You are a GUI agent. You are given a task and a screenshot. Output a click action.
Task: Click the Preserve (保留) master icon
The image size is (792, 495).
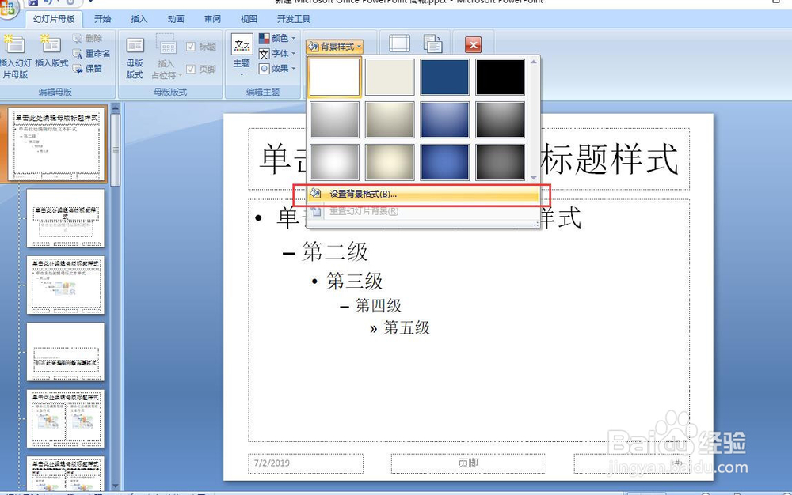point(78,68)
